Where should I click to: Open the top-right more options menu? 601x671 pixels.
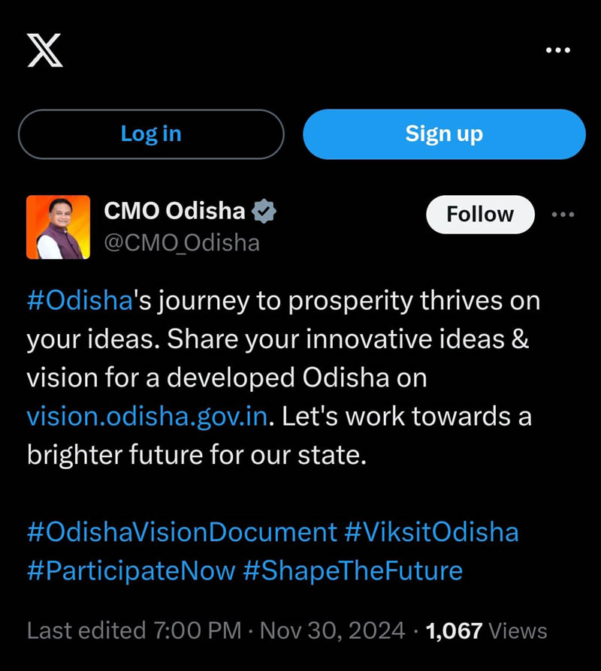point(557,51)
